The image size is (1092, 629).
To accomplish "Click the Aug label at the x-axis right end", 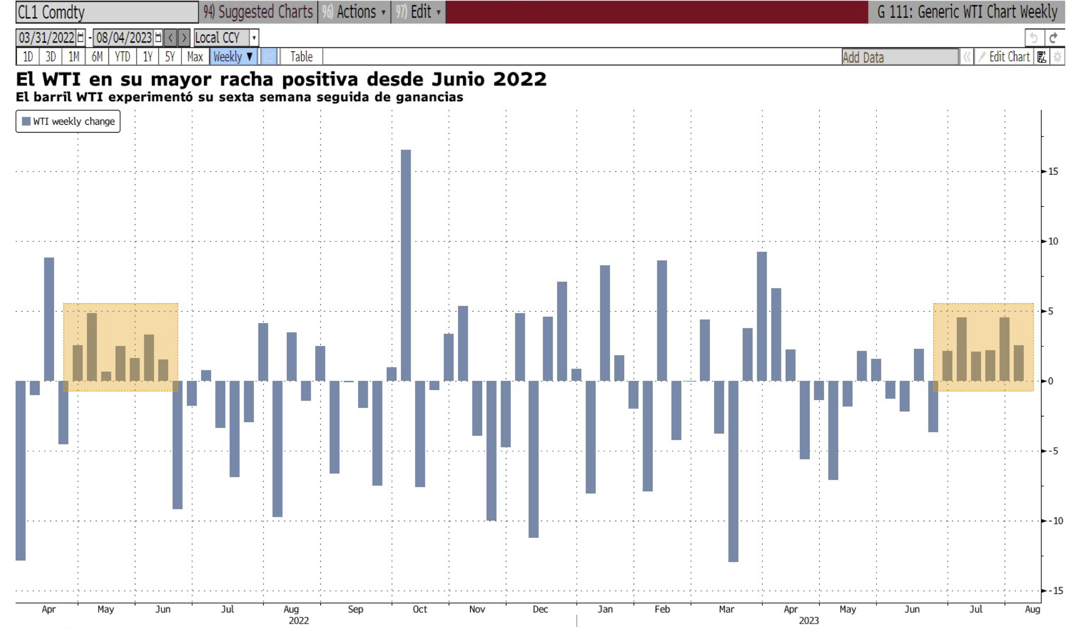I will (1032, 609).
